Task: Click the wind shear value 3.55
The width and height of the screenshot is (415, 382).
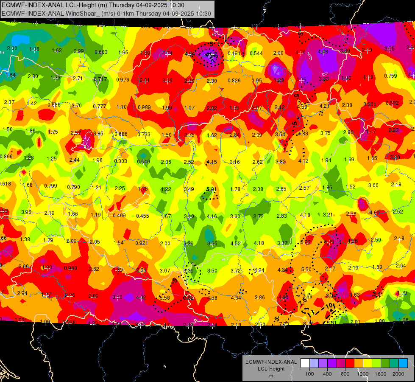Action: [x=390, y=48]
